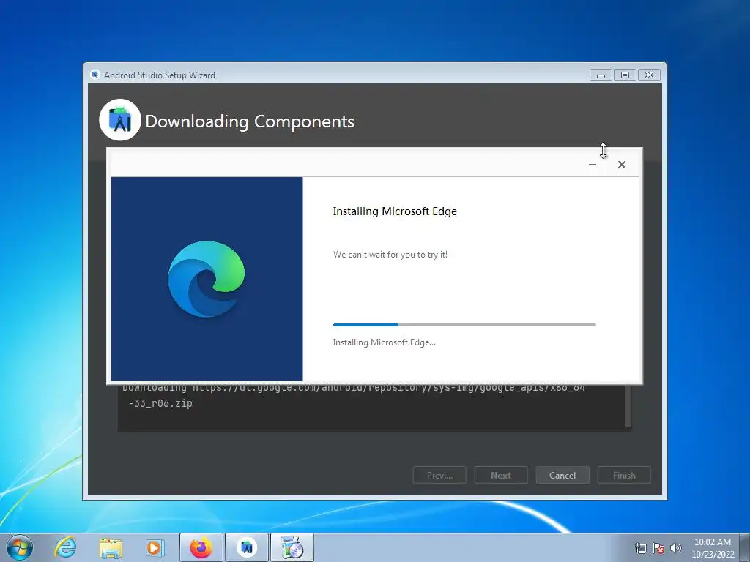
Task: Switch to Firefox on the taskbar
Action: point(201,547)
